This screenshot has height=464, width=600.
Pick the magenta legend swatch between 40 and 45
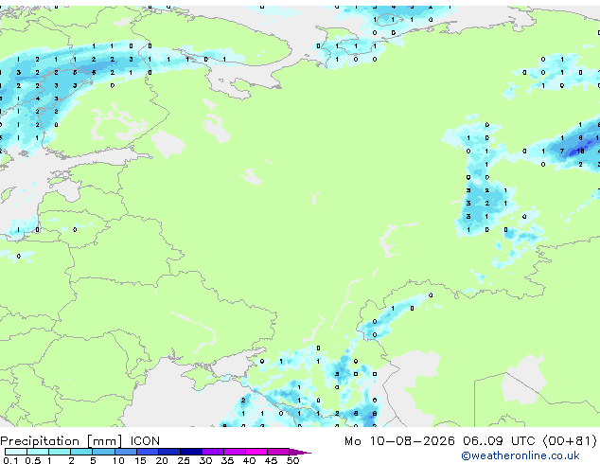[x=256, y=452]
